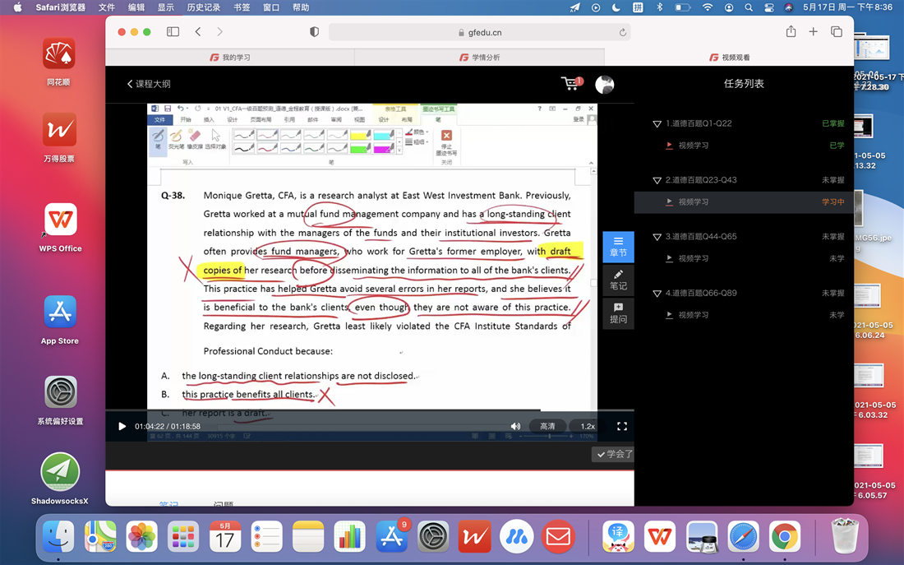Image resolution: width=904 pixels, height=565 pixels.
Task: Open the translation app in the Dock
Action: [x=618, y=537]
